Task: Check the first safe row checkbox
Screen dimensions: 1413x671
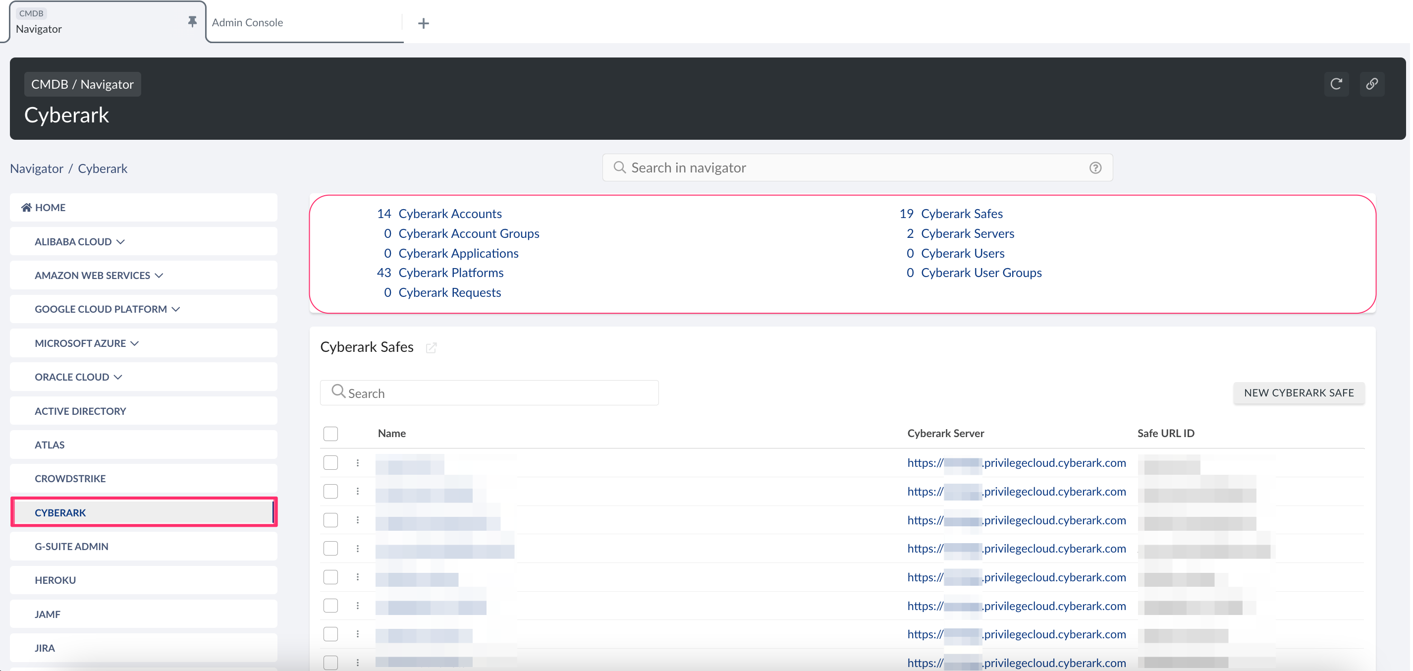Action: (x=331, y=462)
